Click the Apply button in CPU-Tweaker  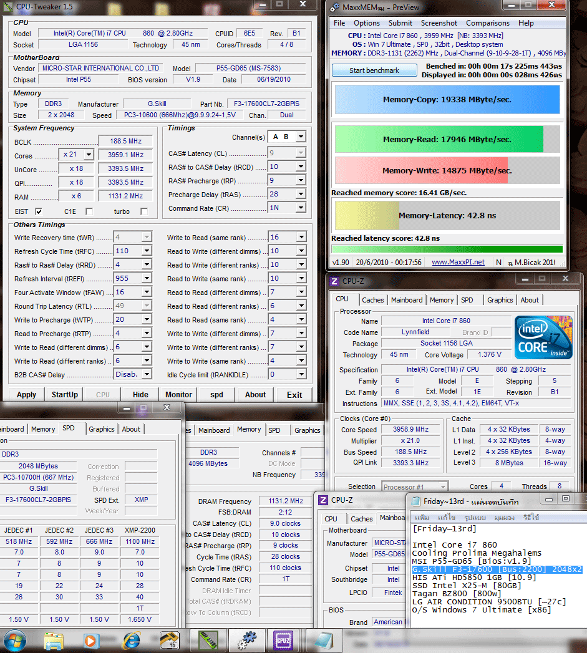pos(26,395)
